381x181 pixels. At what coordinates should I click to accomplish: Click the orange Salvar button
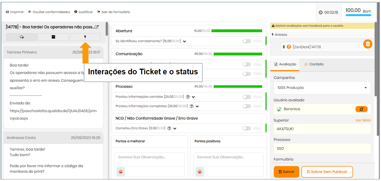click(286, 172)
